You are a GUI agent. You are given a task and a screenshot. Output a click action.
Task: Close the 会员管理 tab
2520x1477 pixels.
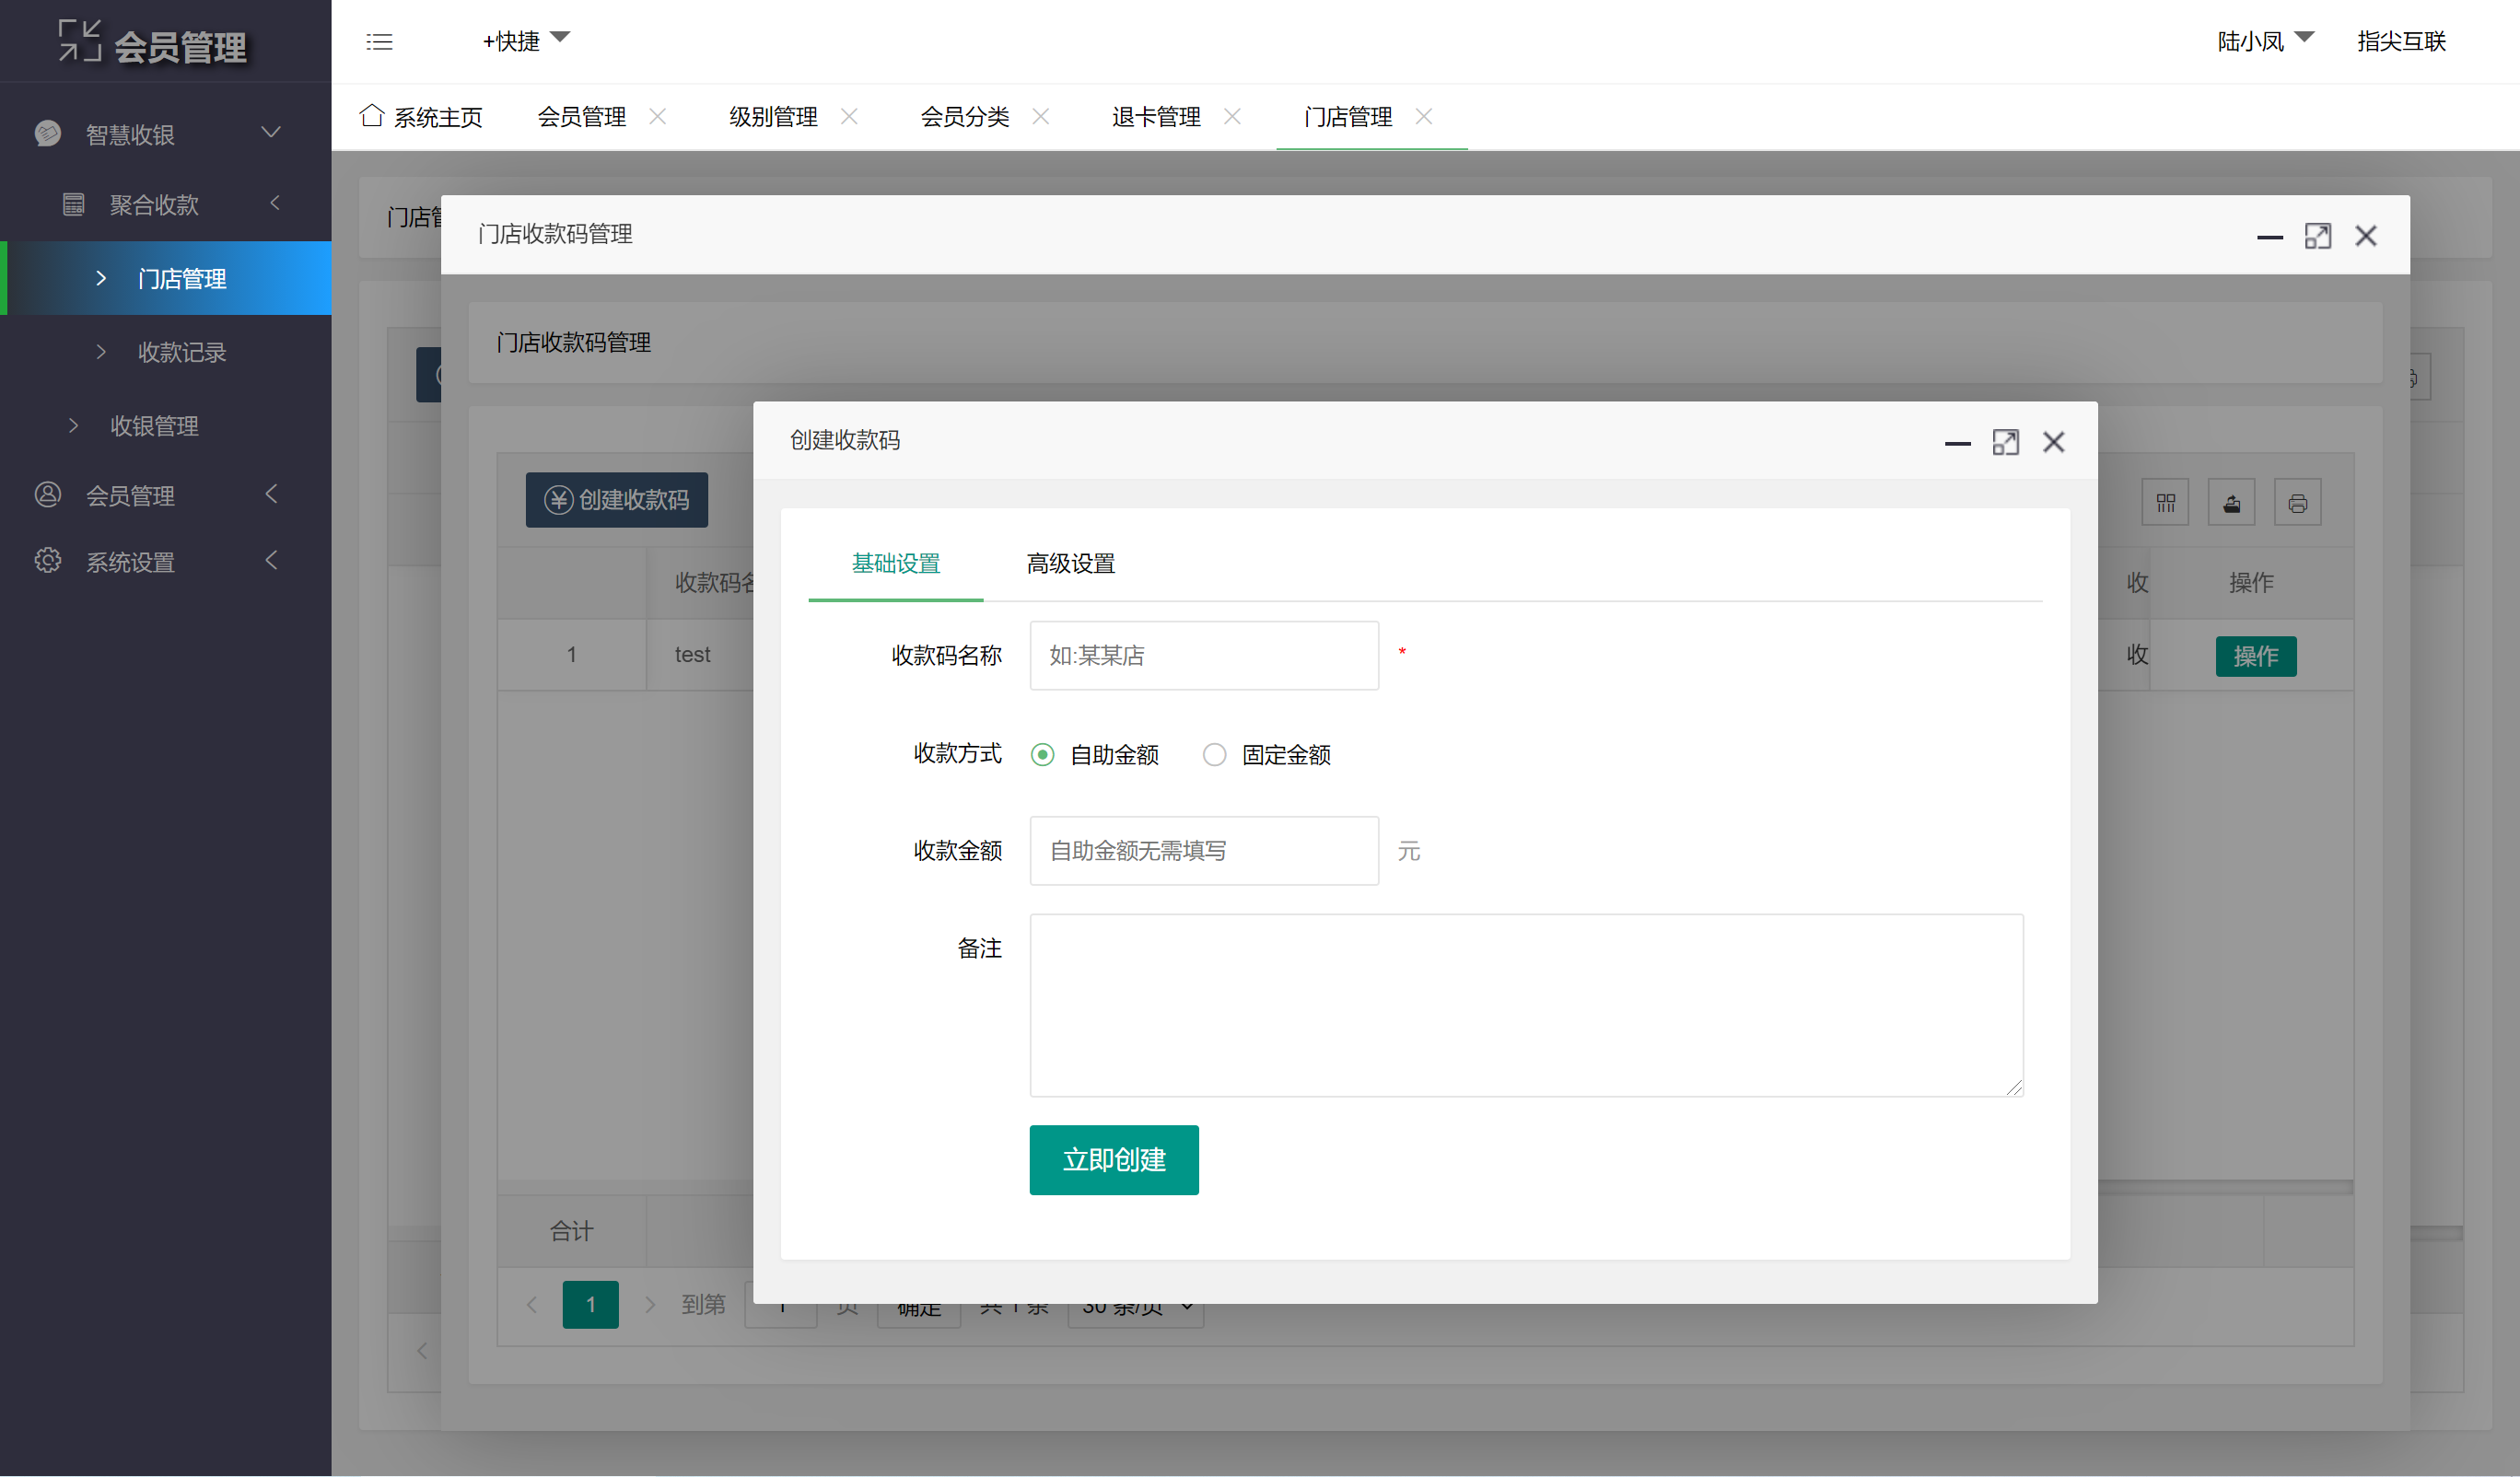point(657,116)
